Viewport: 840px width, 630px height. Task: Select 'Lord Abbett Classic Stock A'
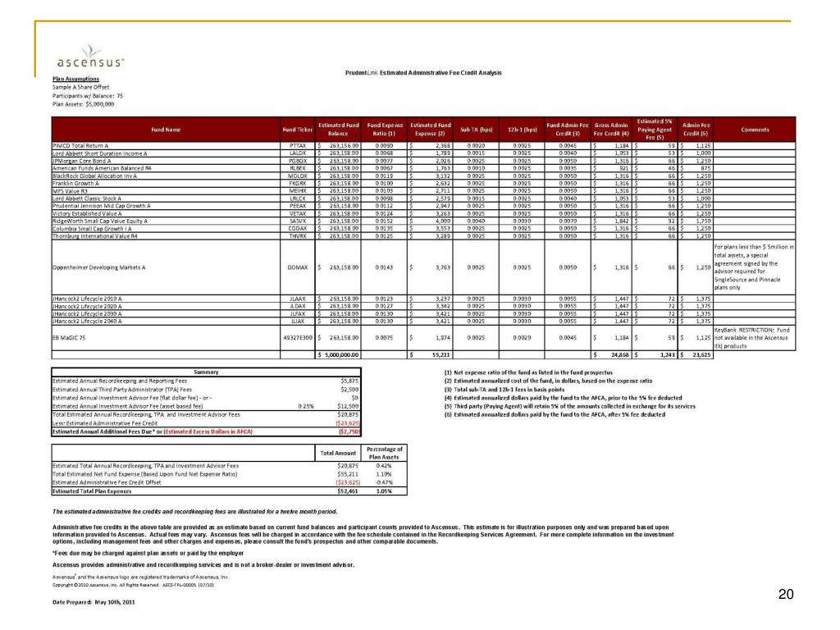(x=87, y=199)
